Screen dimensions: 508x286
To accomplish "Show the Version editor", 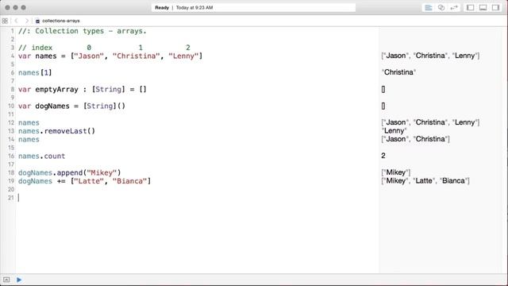I will click(x=454, y=7).
